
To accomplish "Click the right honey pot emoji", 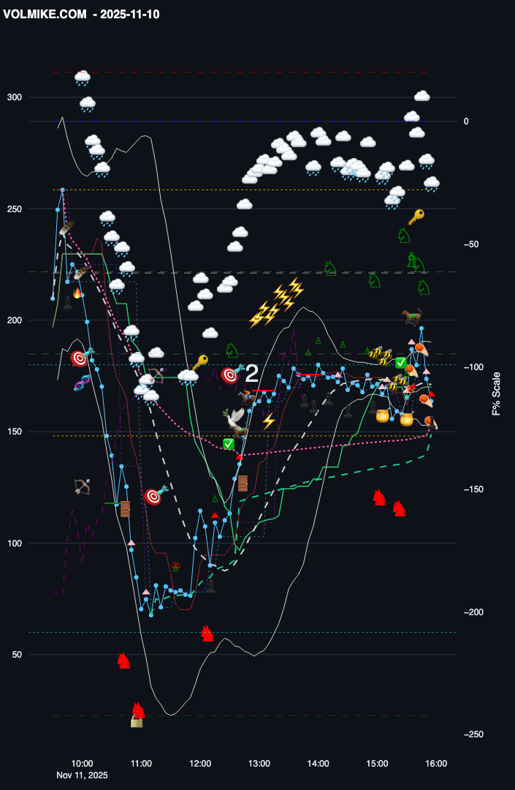I will click(x=406, y=418).
